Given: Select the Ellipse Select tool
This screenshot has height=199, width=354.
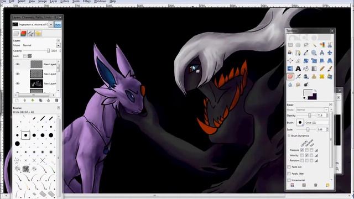Looking at the screenshot, I should tap(298, 45).
